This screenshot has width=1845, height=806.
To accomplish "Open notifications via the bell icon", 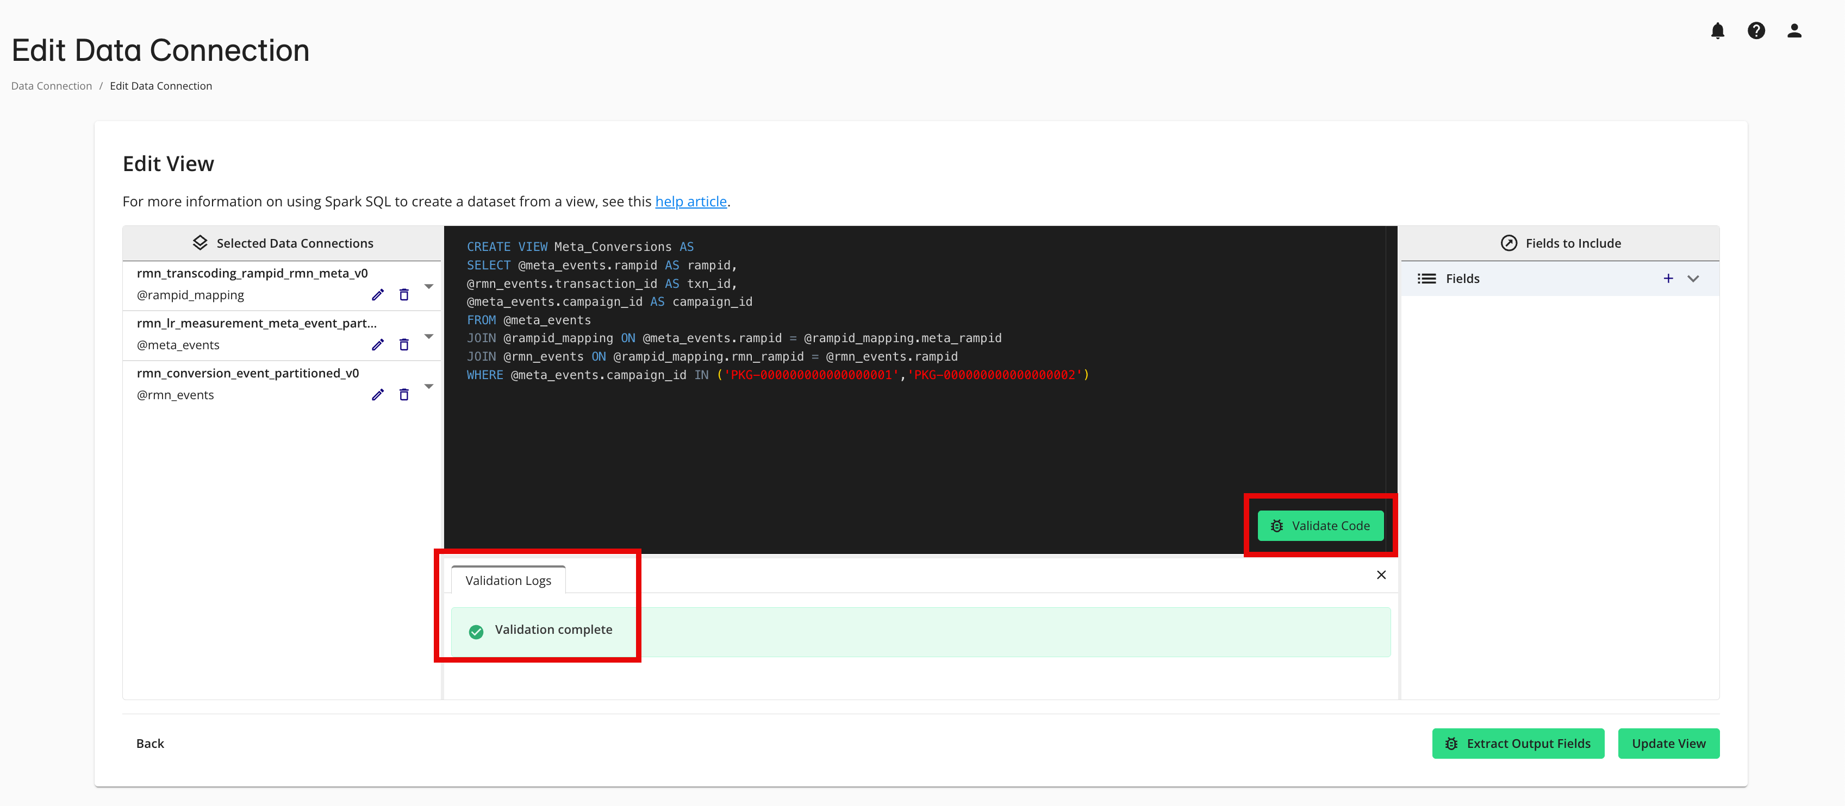I will [1717, 30].
